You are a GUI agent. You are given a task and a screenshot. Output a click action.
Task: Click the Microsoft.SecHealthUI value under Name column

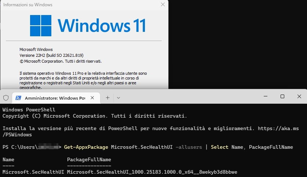click(33, 172)
